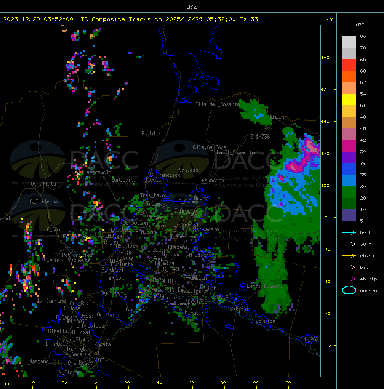The height and width of the screenshot is (389, 384).
Task: Select the bright green dBZ legend swatch
Action: pos(349,192)
